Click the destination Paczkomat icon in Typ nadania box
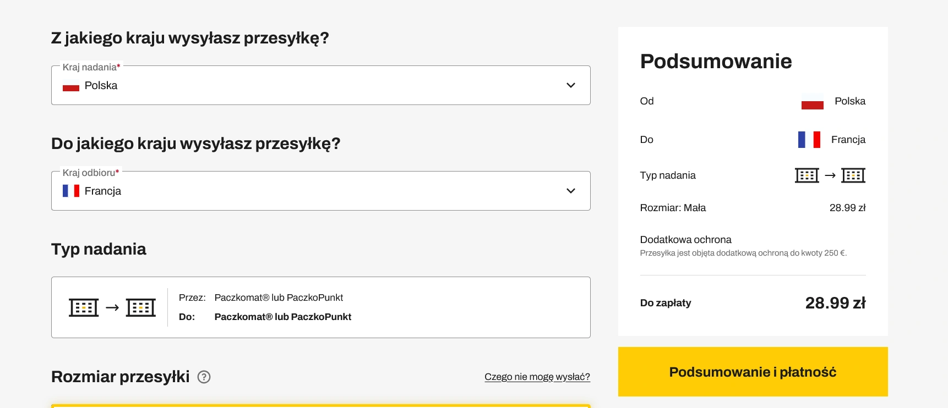 (x=141, y=307)
